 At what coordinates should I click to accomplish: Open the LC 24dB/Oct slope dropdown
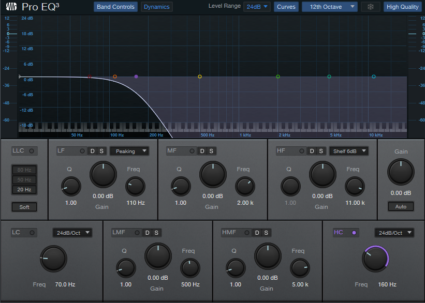point(72,233)
